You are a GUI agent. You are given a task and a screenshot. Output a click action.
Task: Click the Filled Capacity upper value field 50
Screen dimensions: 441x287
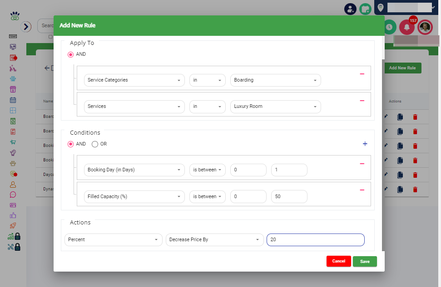click(289, 197)
